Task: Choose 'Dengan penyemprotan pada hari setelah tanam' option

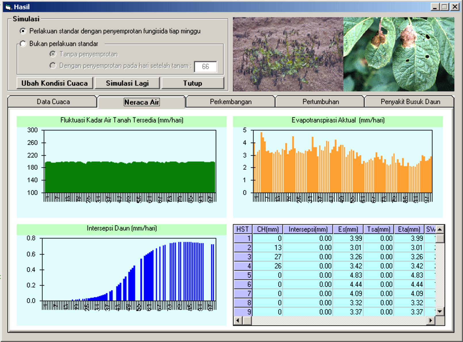Action: tap(53, 66)
